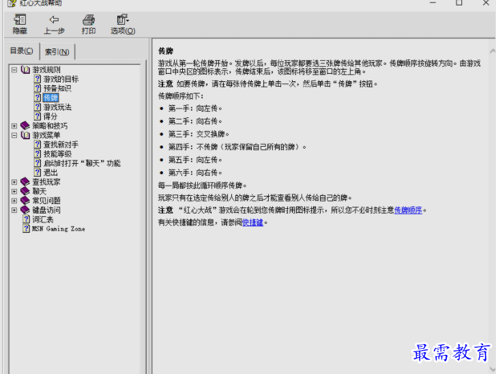The width and height of the screenshot is (496, 374).
Task: Expand the 常见问题 tree node
Action: [x=14, y=201]
